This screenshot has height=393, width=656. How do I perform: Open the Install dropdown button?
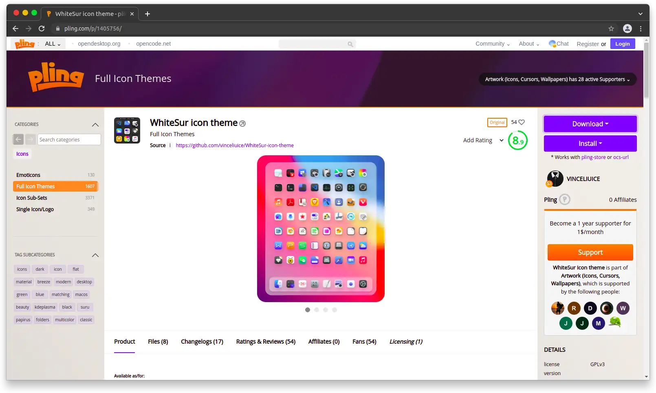(x=590, y=144)
